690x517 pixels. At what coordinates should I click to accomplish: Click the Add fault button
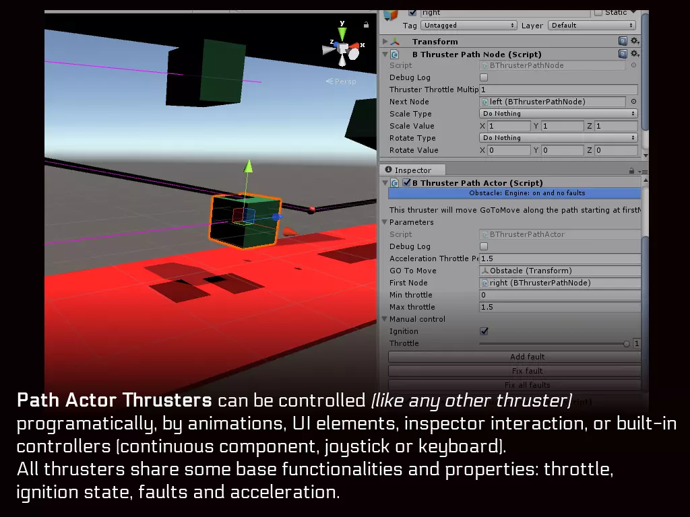coord(514,357)
